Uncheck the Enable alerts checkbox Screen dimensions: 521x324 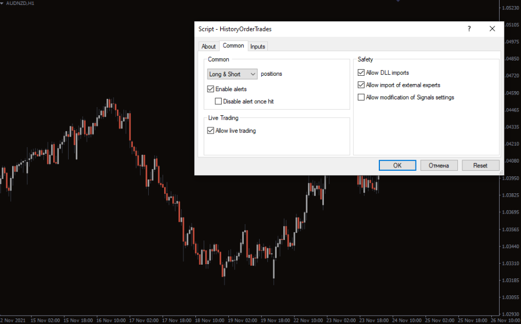tap(211, 89)
